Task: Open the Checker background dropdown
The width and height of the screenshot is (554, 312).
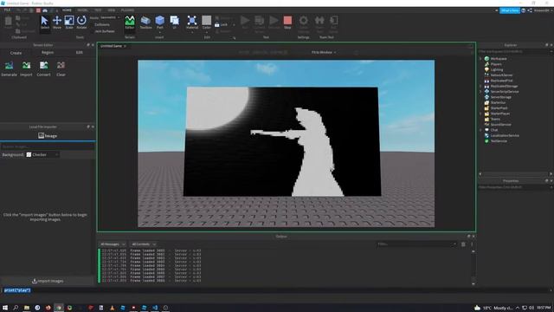Action: [42, 154]
